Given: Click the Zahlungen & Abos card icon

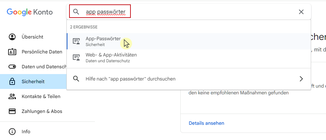Looking at the screenshot, I should (12, 111).
